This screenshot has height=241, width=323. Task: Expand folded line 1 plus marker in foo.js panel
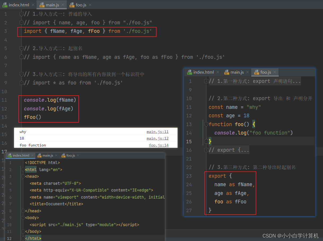click(x=206, y=81)
